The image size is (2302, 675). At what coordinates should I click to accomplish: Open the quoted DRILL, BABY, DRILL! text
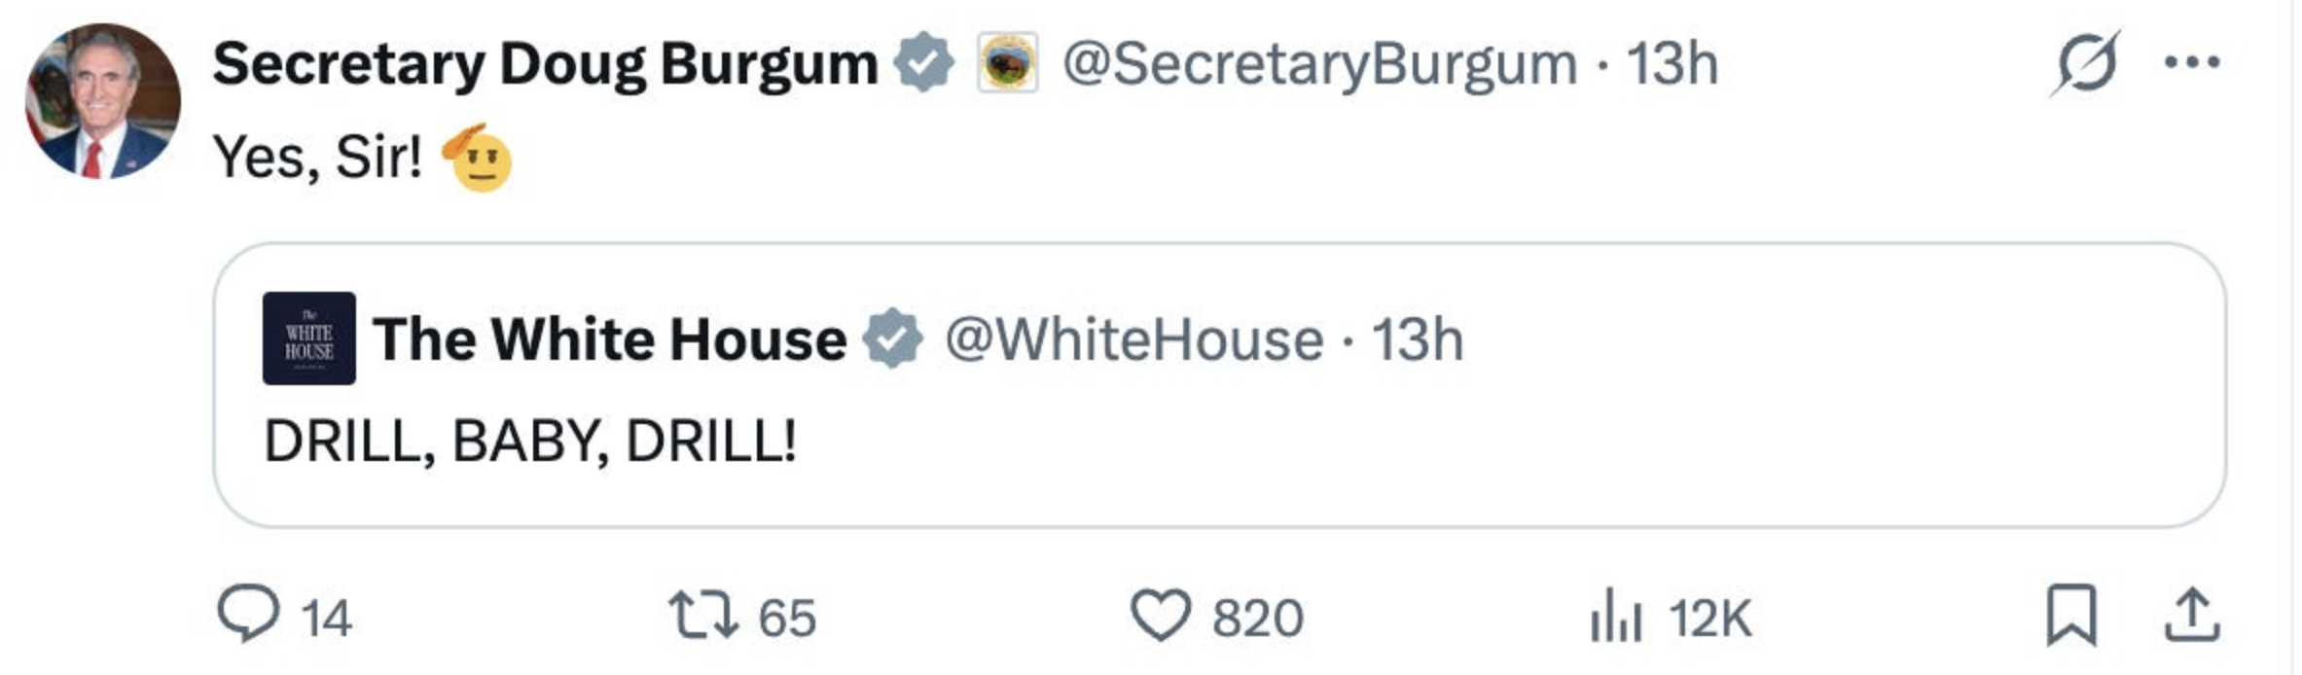pyautogui.click(x=530, y=441)
